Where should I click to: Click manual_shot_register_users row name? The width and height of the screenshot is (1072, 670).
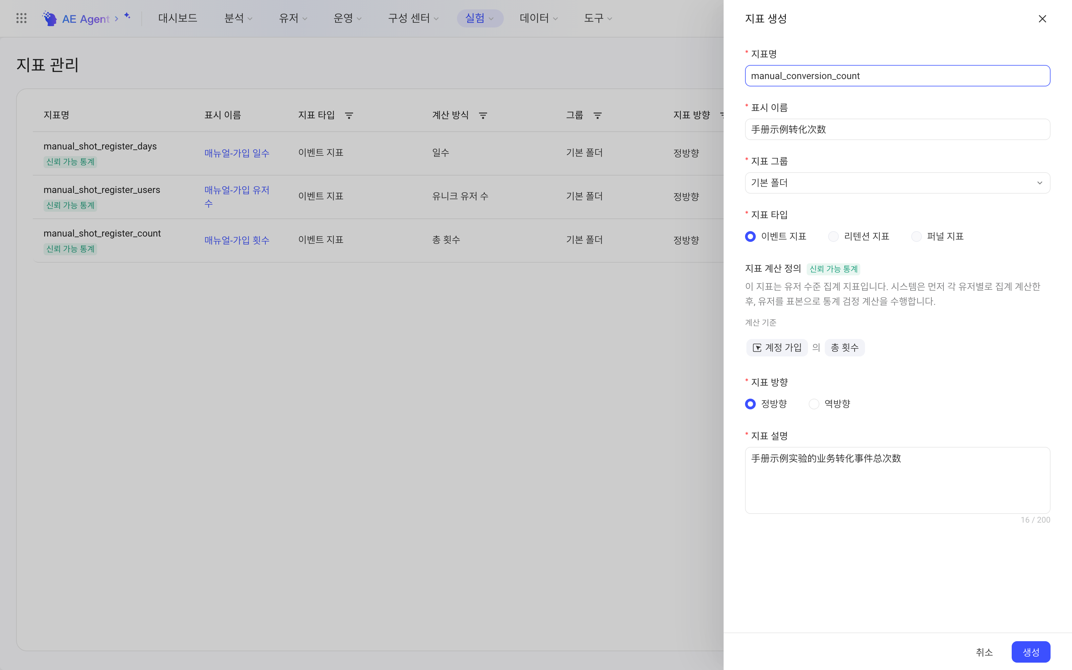[102, 190]
